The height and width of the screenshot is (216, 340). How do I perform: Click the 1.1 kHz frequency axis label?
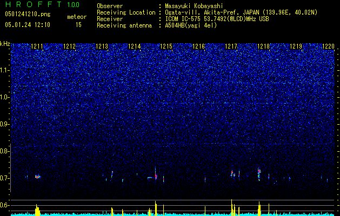[4, 70]
